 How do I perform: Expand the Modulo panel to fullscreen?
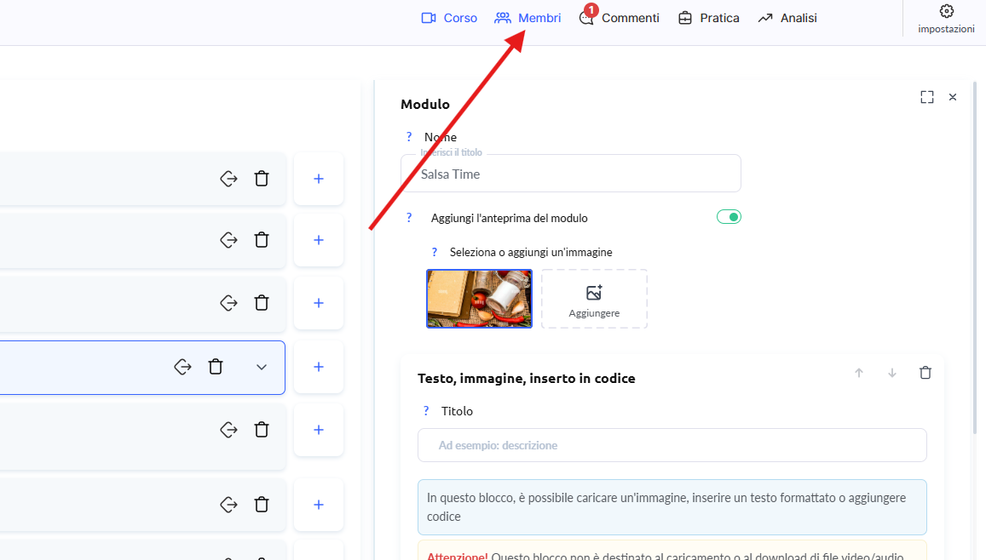tap(927, 97)
